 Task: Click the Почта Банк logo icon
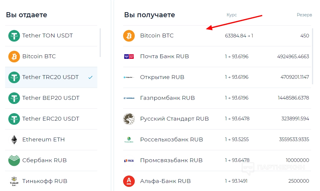(x=129, y=56)
